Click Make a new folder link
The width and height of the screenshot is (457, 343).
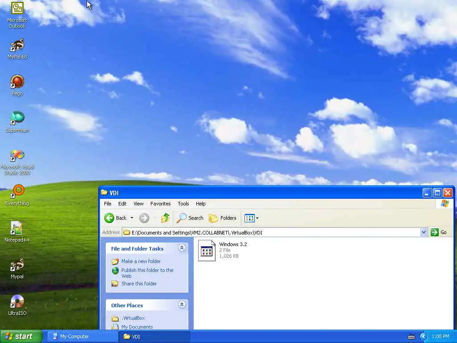tap(141, 261)
